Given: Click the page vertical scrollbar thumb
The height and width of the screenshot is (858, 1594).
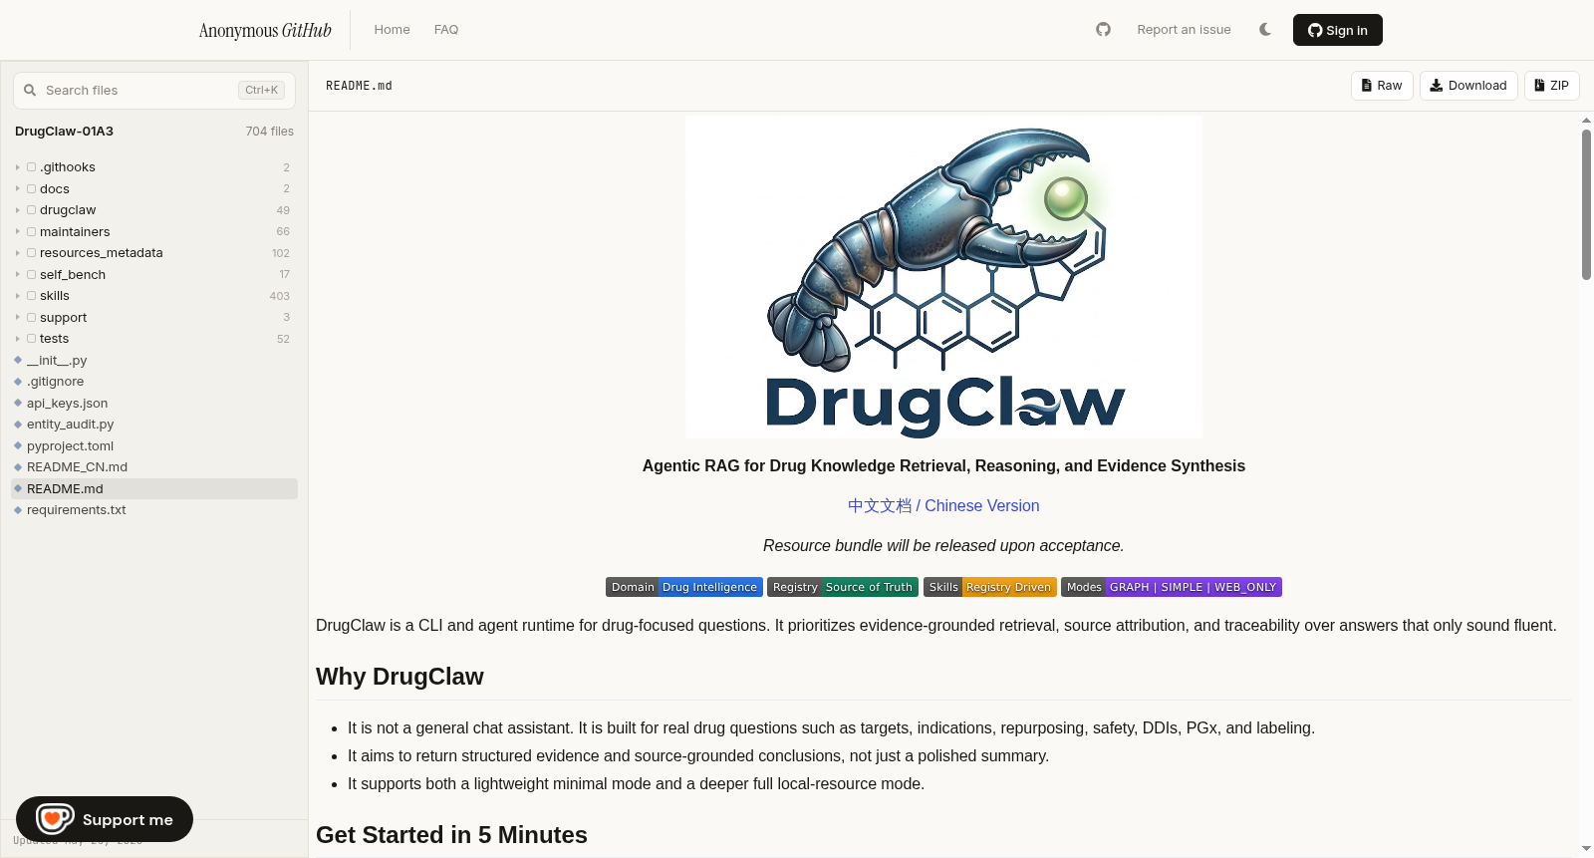Looking at the screenshot, I should tap(1586, 204).
